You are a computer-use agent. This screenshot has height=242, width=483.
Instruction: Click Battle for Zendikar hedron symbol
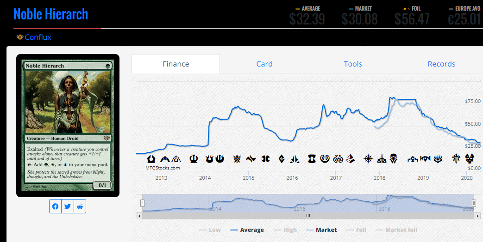pos(282,159)
